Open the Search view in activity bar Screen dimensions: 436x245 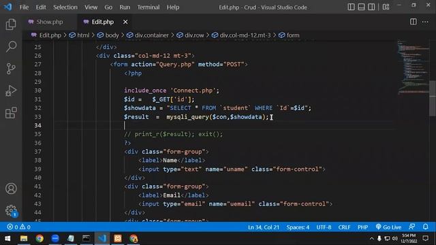(x=11, y=46)
